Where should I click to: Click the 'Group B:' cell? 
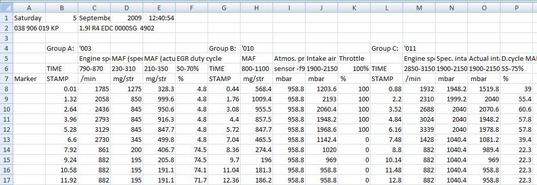click(x=224, y=49)
